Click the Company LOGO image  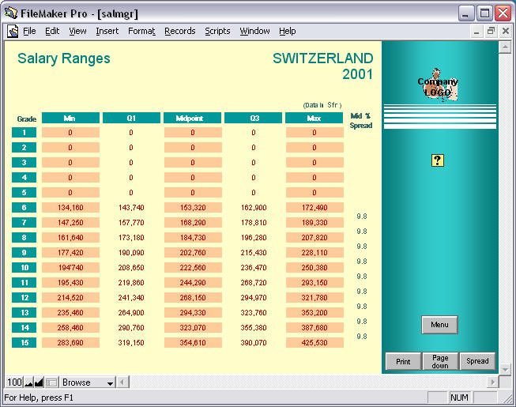click(438, 87)
